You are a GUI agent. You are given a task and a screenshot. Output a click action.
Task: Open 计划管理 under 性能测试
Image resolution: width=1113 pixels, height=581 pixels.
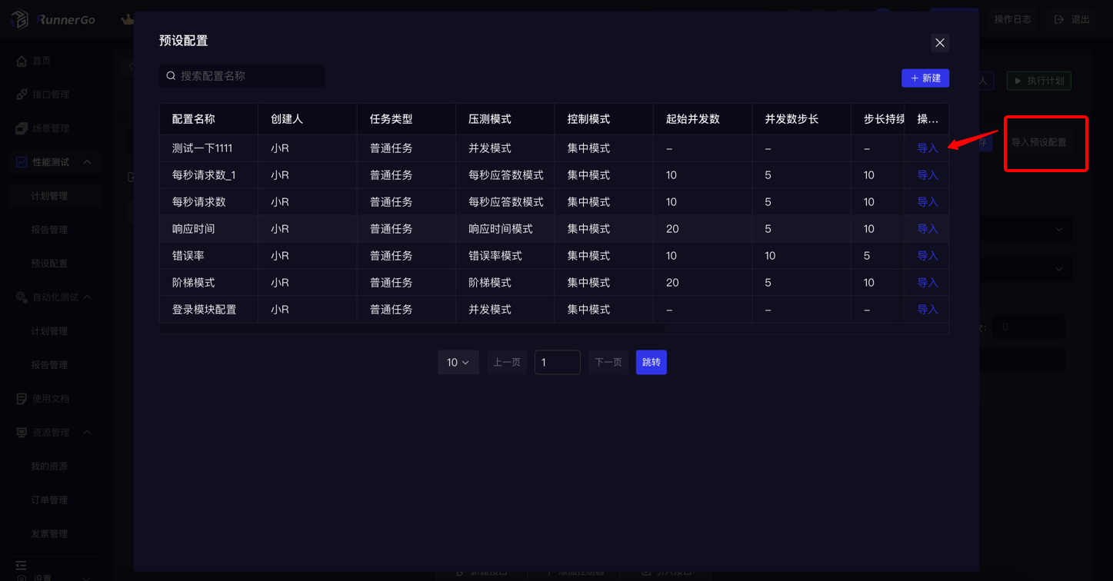pyautogui.click(x=49, y=196)
